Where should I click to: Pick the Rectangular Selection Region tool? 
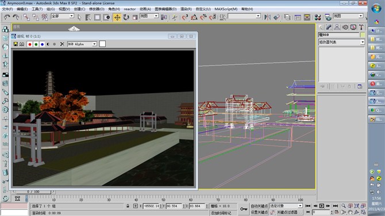(x=97, y=17)
